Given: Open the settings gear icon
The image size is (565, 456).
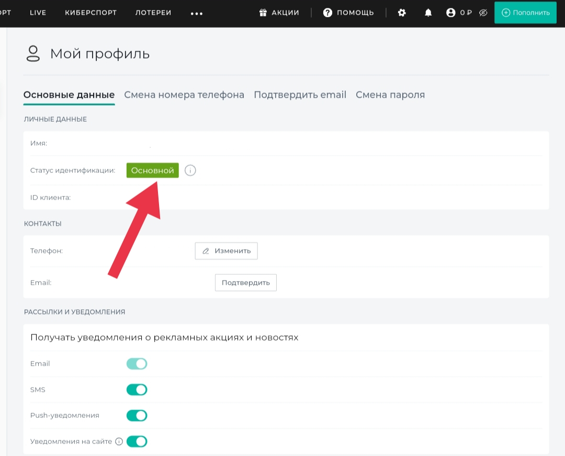Looking at the screenshot, I should (x=402, y=13).
